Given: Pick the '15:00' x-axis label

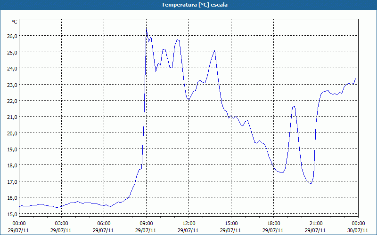Looking at the screenshot, I should 231,224.
